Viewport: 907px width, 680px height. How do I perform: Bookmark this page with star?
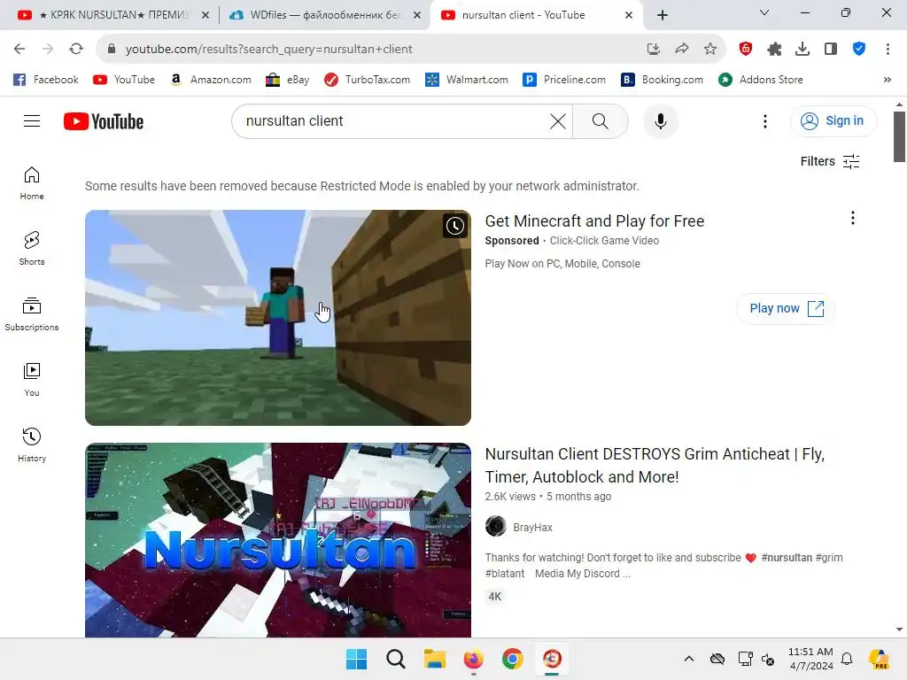(x=710, y=50)
